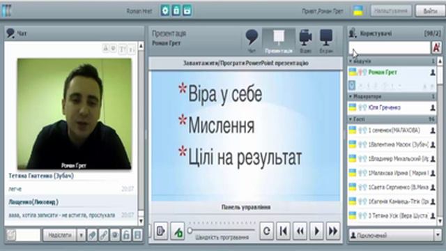Select guest 1 семенюк(МАЛАХОВА)
The width and height of the screenshot is (446, 251).
pyautogui.click(x=392, y=130)
